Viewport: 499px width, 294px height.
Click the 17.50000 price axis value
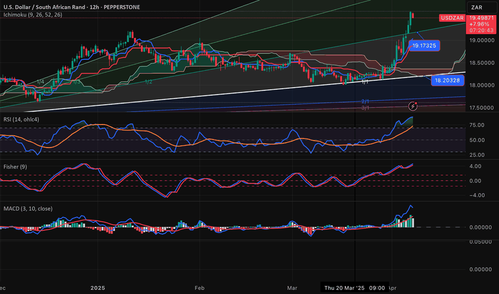click(482, 108)
